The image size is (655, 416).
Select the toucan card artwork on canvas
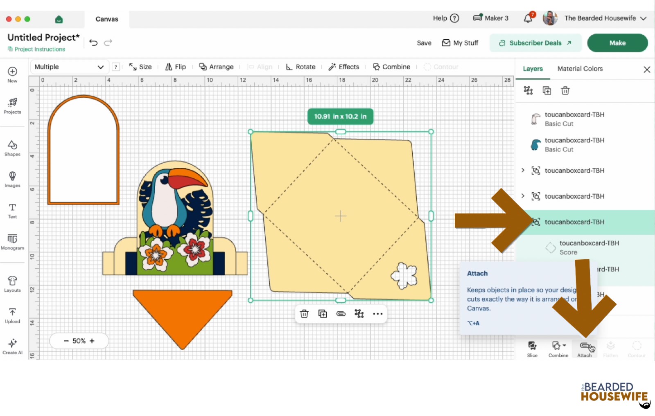tap(175, 218)
